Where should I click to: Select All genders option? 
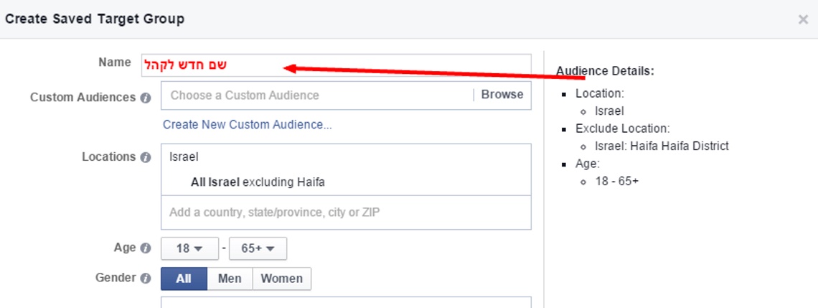[x=184, y=279]
